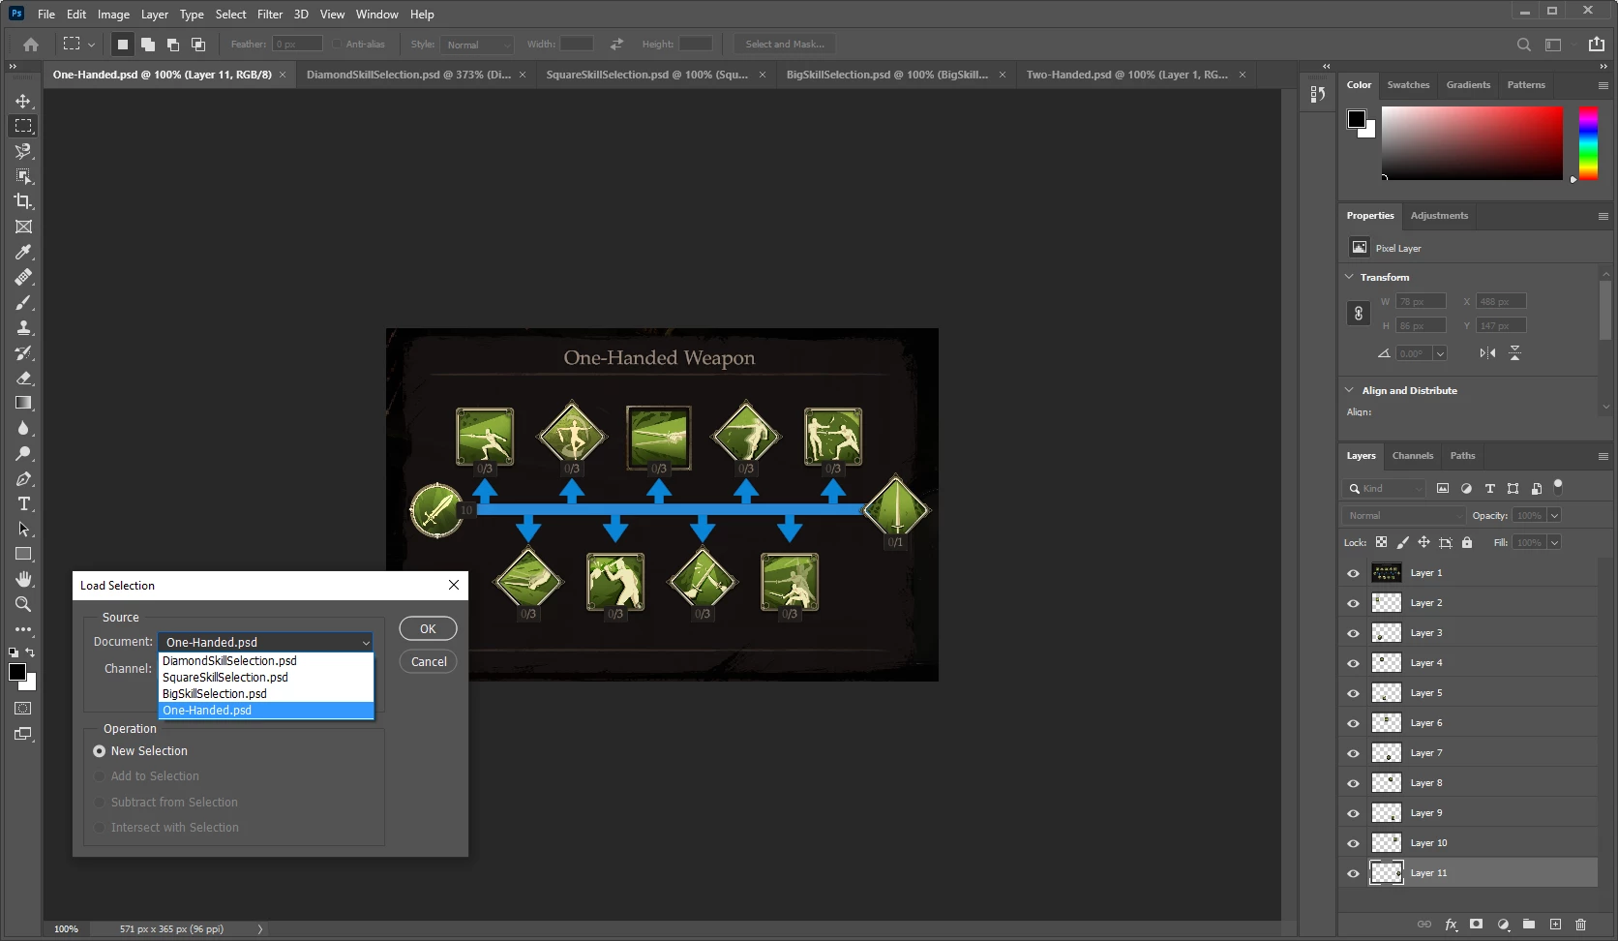Open the Filter menu
Viewport: 1618px width, 941px height.
270,15
